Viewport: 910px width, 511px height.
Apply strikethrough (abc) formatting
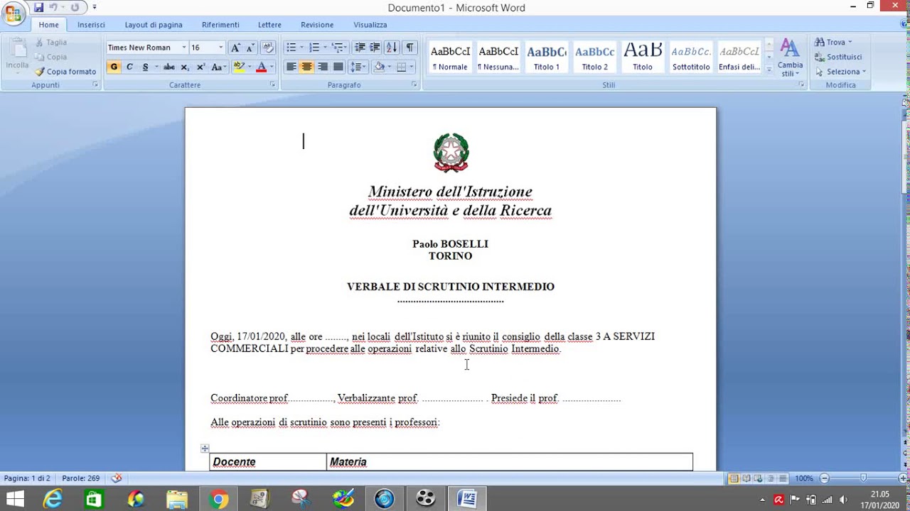[x=168, y=67]
